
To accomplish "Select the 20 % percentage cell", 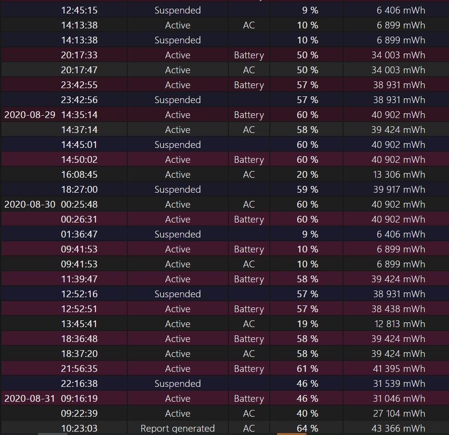I will coord(307,174).
